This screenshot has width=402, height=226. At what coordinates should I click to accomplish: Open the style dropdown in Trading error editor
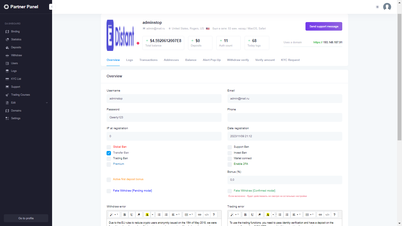coord(235,215)
